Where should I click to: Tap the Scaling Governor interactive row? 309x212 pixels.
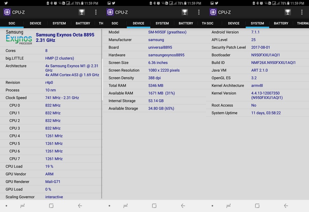tap(51, 197)
